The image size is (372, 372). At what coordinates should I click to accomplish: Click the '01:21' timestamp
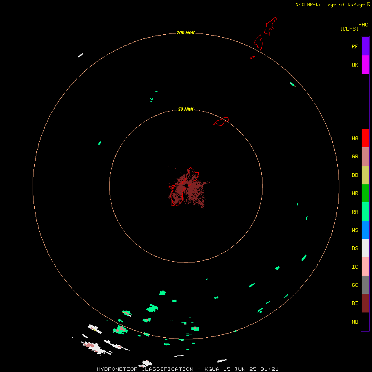[269, 369]
